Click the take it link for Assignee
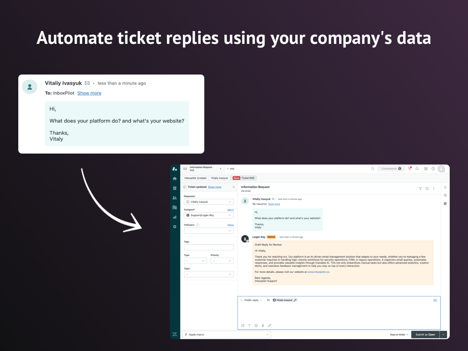Screen dimensions: 468x351 pyautogui.click(x=230, y=210)
